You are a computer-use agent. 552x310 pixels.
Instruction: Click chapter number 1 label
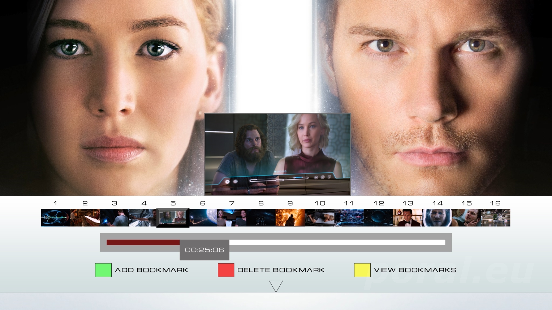55,203
